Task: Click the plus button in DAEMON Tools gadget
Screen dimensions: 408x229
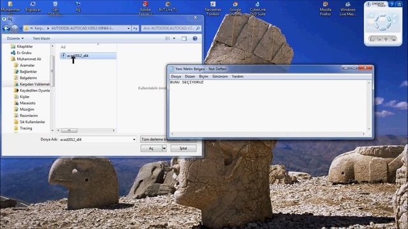Action: point(386,39)
